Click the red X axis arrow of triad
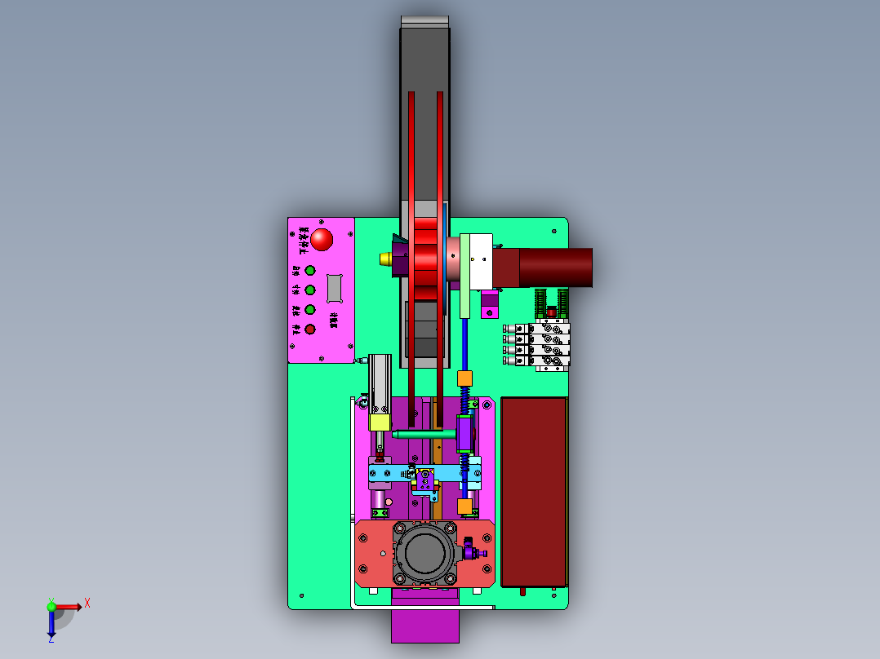Viewport: 880px width, 659px height. click(69, 607)
